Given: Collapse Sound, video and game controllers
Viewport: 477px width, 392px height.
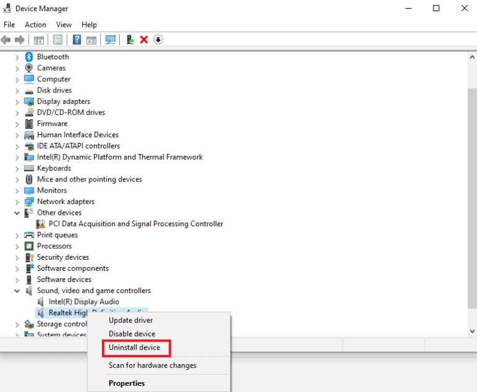Looking at the screenshot, I should [17, 291].
